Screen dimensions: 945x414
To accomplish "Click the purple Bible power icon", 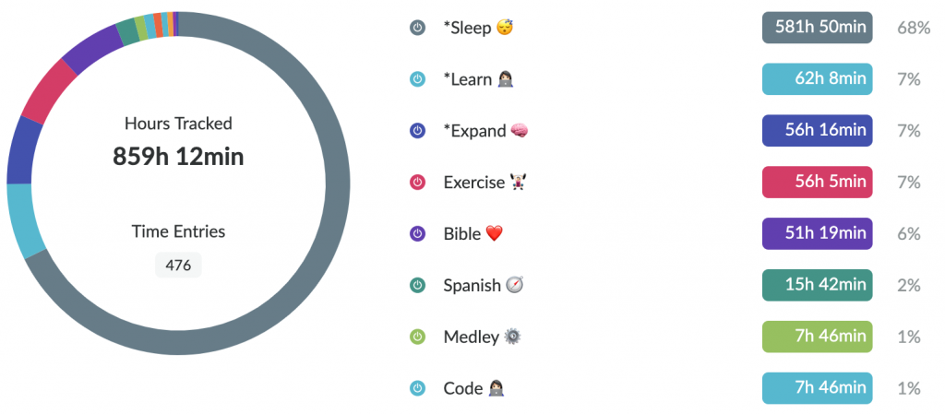I will pyautogui.click(x=418, y=233).
